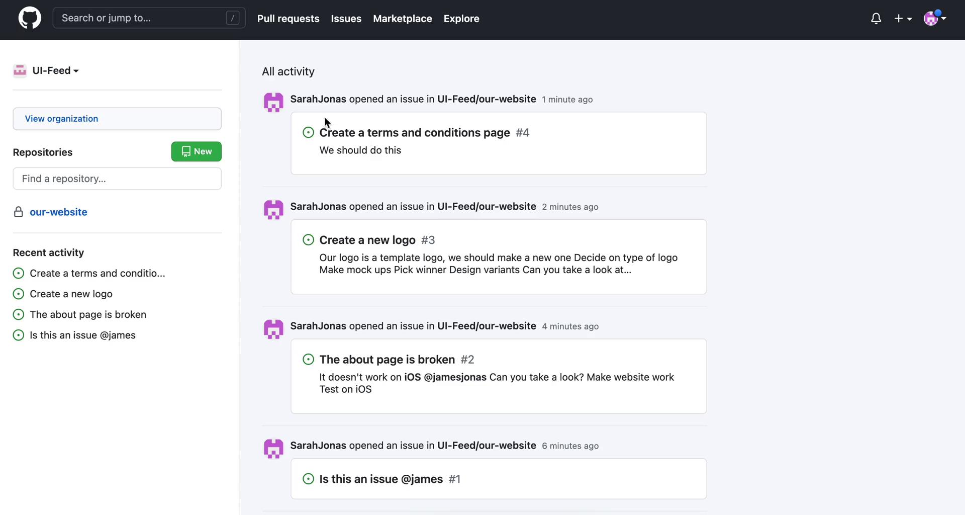Click open-issue icon on the issue #2 card

tap(309, 359)
